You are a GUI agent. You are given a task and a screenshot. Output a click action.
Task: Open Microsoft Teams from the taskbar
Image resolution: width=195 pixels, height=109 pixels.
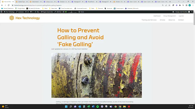click(111, 107)
